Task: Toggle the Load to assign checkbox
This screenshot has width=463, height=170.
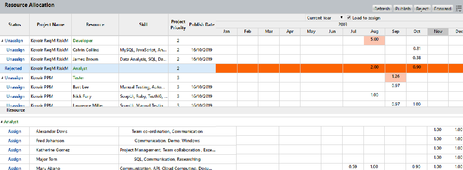Action: coord(349,18)
